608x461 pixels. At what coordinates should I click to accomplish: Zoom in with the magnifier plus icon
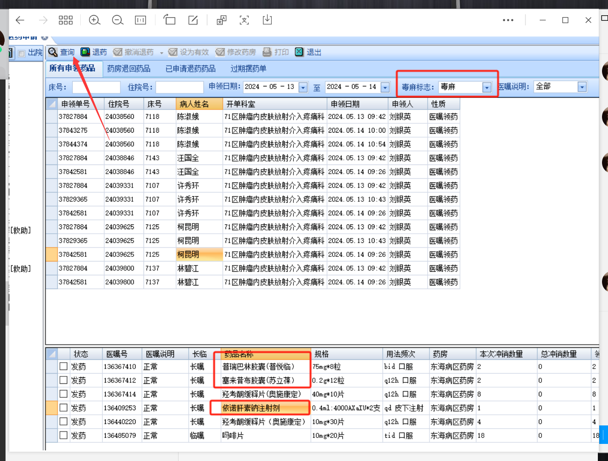tap(95, 20)
